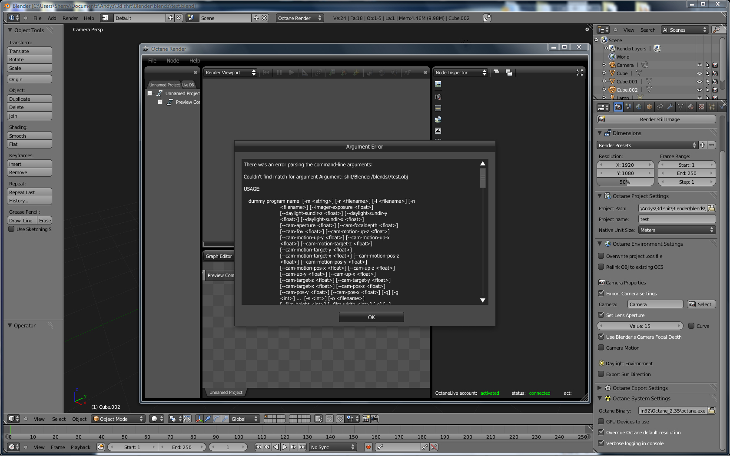Image resolution: width=730 pixels, height=456 pixels.
Task: Uncheck Export Camera settings
Action: 601,293
